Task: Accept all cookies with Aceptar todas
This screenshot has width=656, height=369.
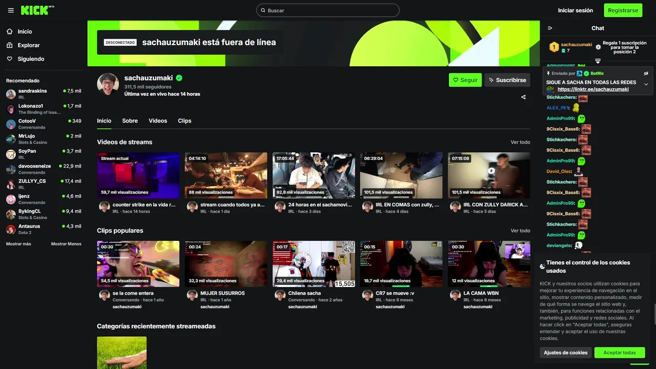Action: tap(620, 353)
